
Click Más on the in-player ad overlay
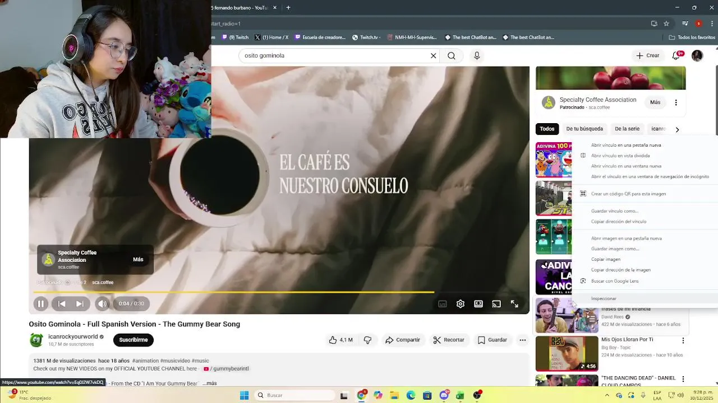[138, 260]
